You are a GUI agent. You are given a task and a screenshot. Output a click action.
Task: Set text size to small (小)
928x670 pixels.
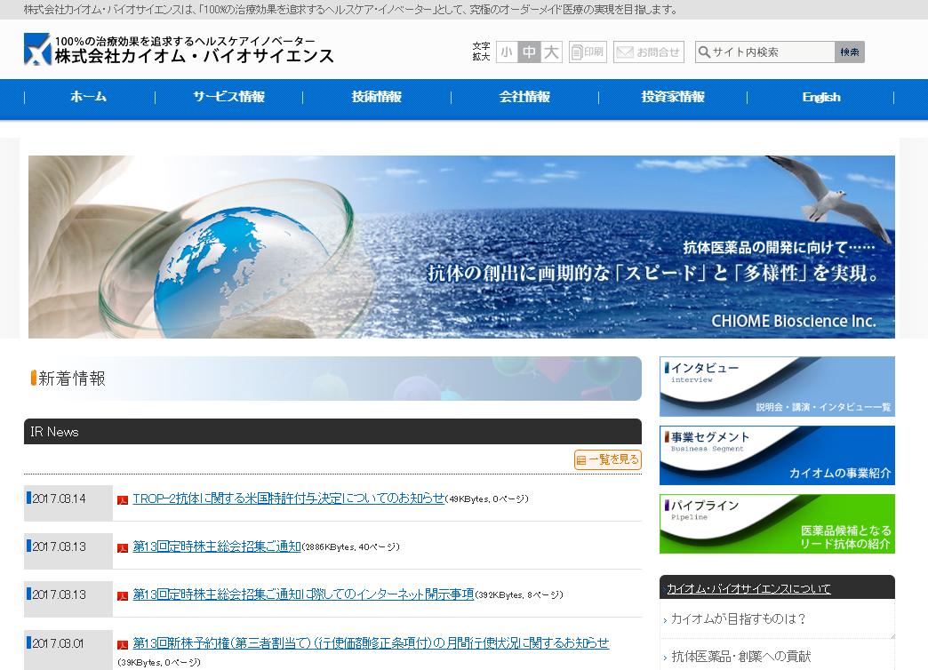pyautogui.click(x=507, y=52)
